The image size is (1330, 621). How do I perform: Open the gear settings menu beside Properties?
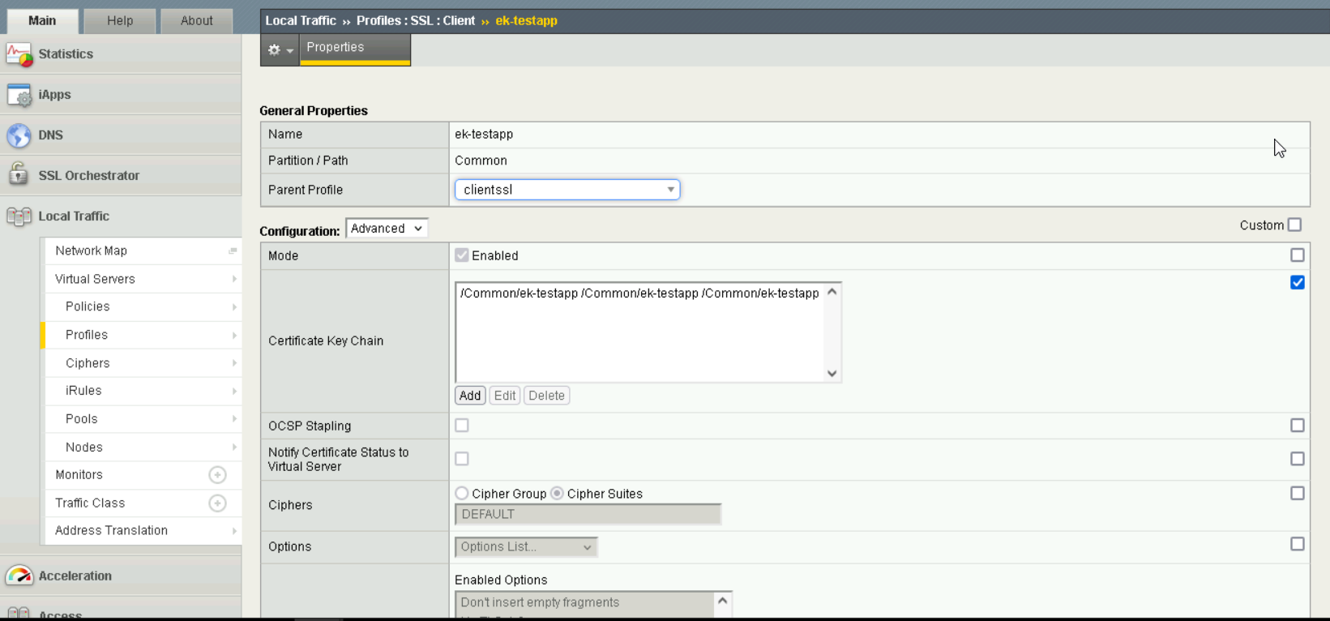(x=280, y=50)
